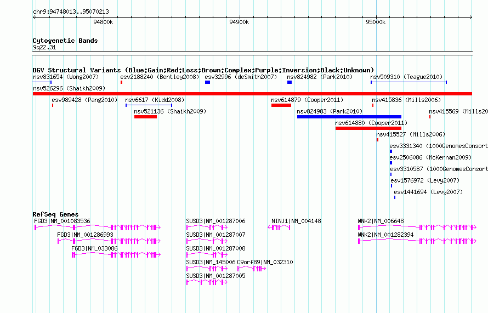Click the 95000k ruler position label
This screenshot has height=313, width=488.
(376, 22)
